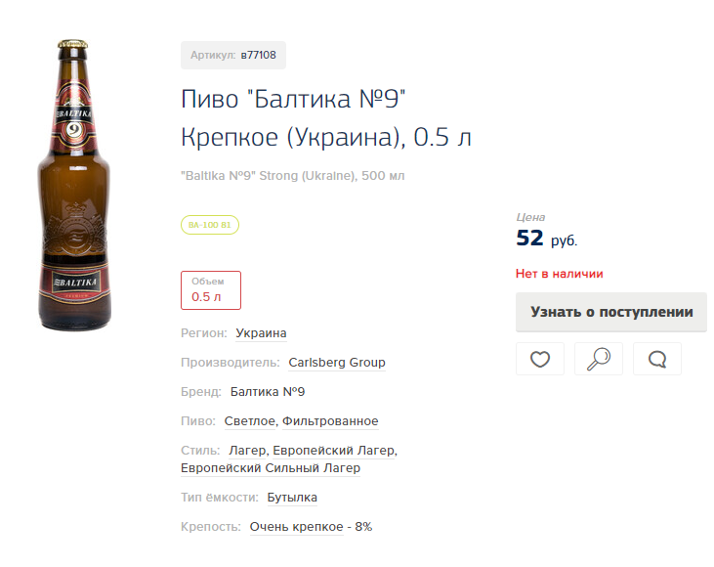This screenshot has width=714, height=567.
Task: Open reviews via the speech bubble icon
Action: (657, 359)
